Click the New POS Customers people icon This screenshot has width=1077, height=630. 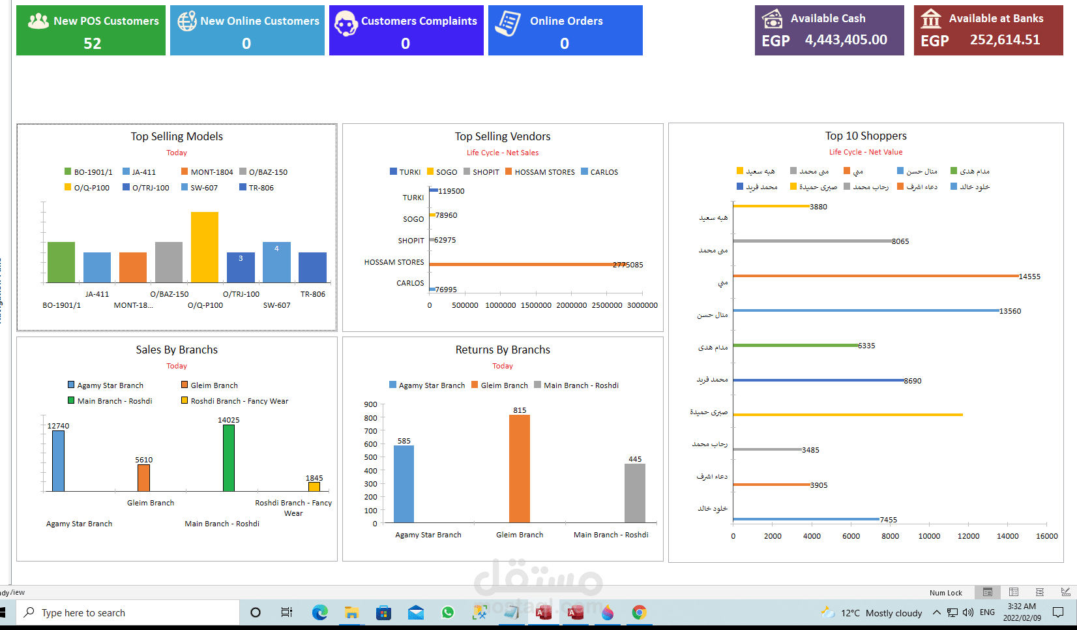[x=38, y=21]
